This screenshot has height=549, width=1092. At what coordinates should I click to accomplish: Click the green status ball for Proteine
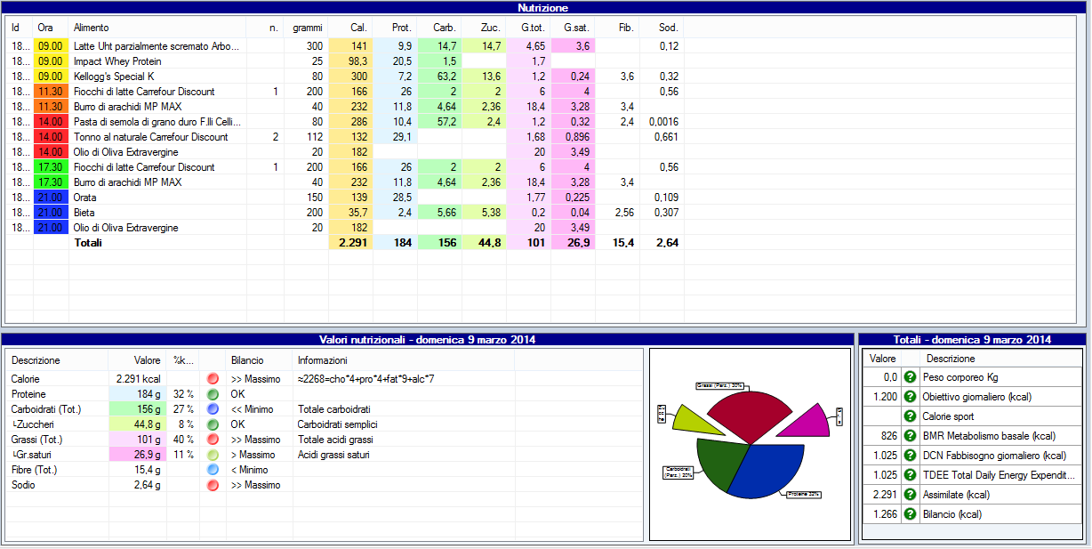[x=213, y=394]
